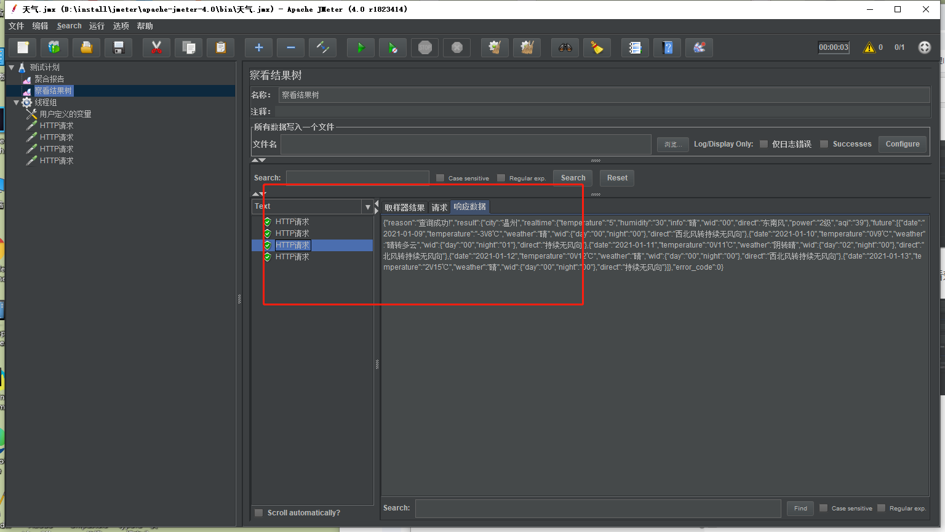The width and height of the screenshot is (945, 532).
Task: Click the Shutdown threads icon
Action: 457,47
